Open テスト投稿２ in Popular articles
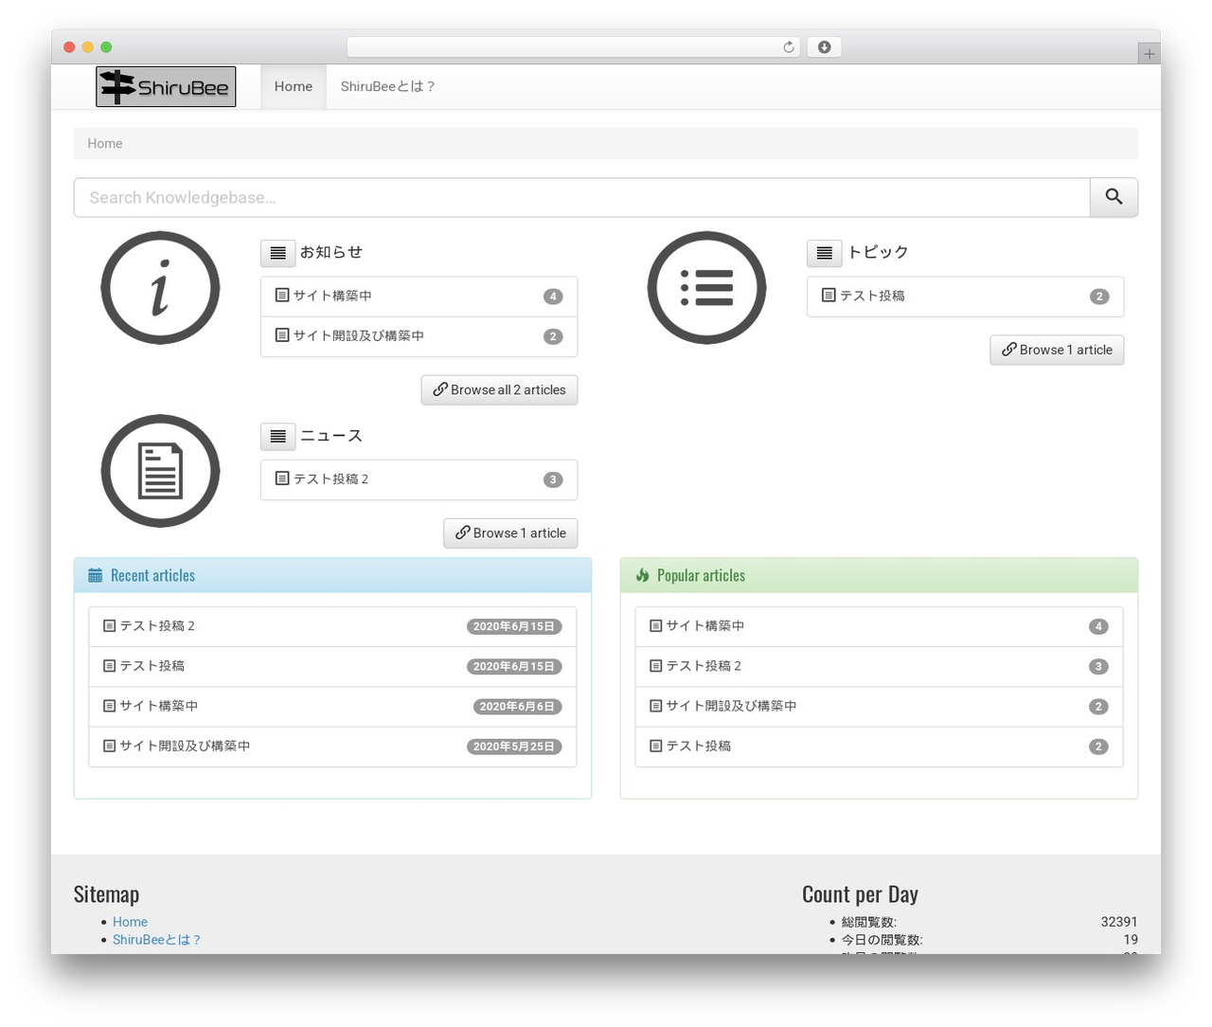This screenshot has width=1212, height=1027. tap(879, 666)
